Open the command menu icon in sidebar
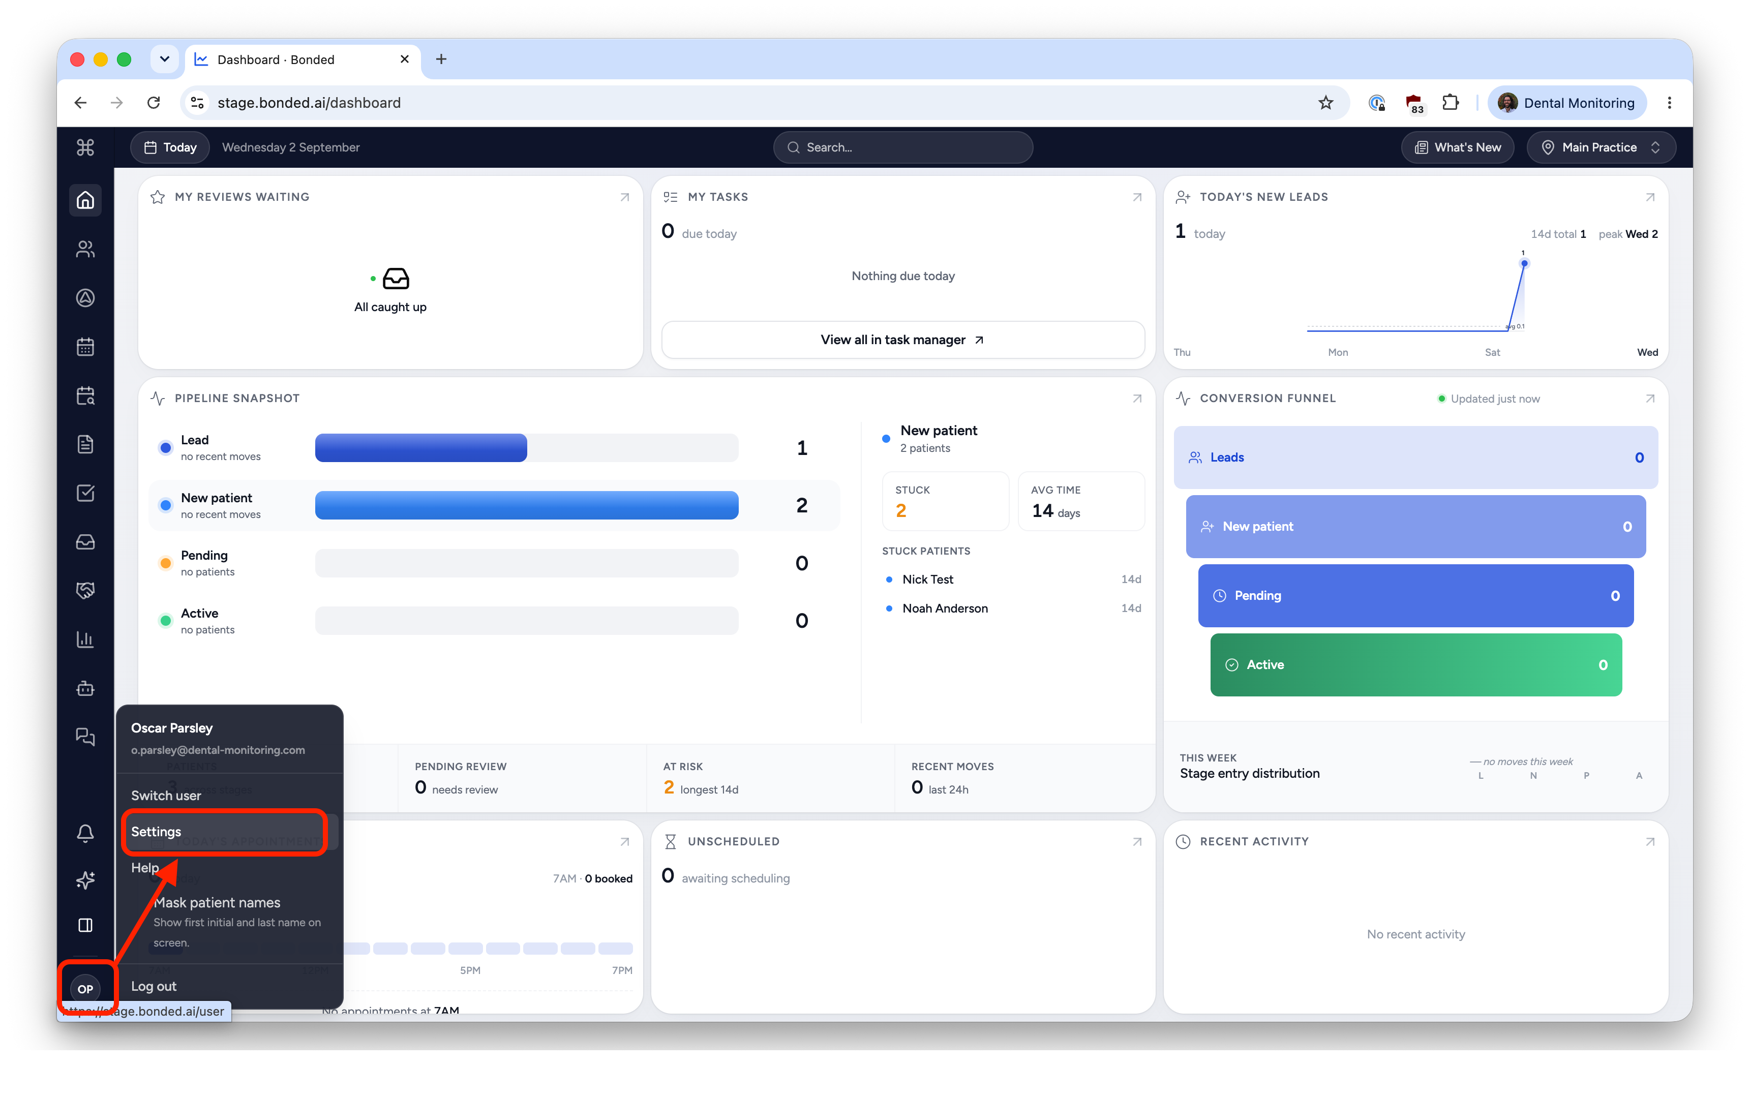The width and height of the screenshot is (1750, 1097). pos(85,148)
